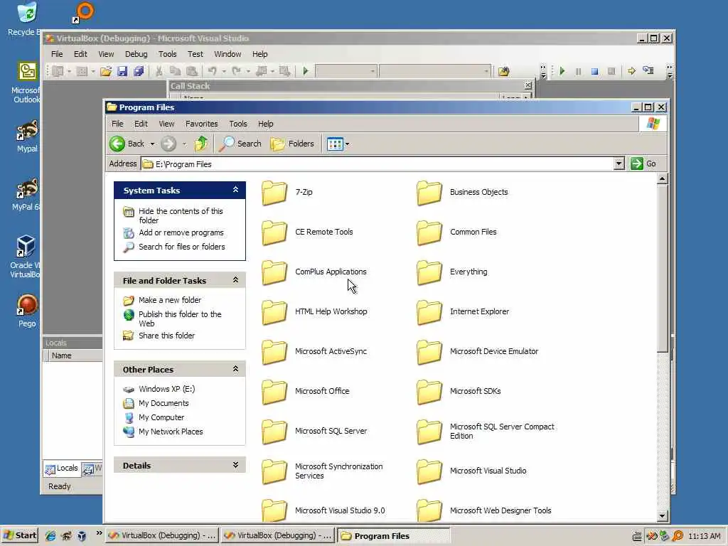728x546 pixels.
Task: Click the Start button
Action: [x=20, y=535]
